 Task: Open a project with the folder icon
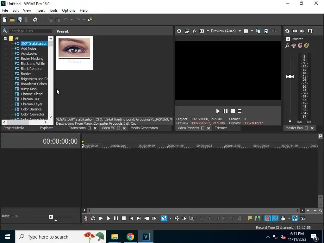(x=12, y=20)
